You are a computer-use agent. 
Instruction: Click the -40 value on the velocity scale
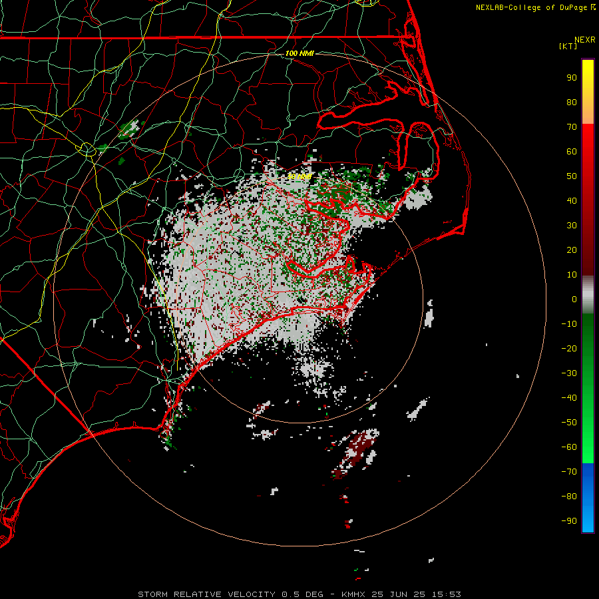pos(569,398)
